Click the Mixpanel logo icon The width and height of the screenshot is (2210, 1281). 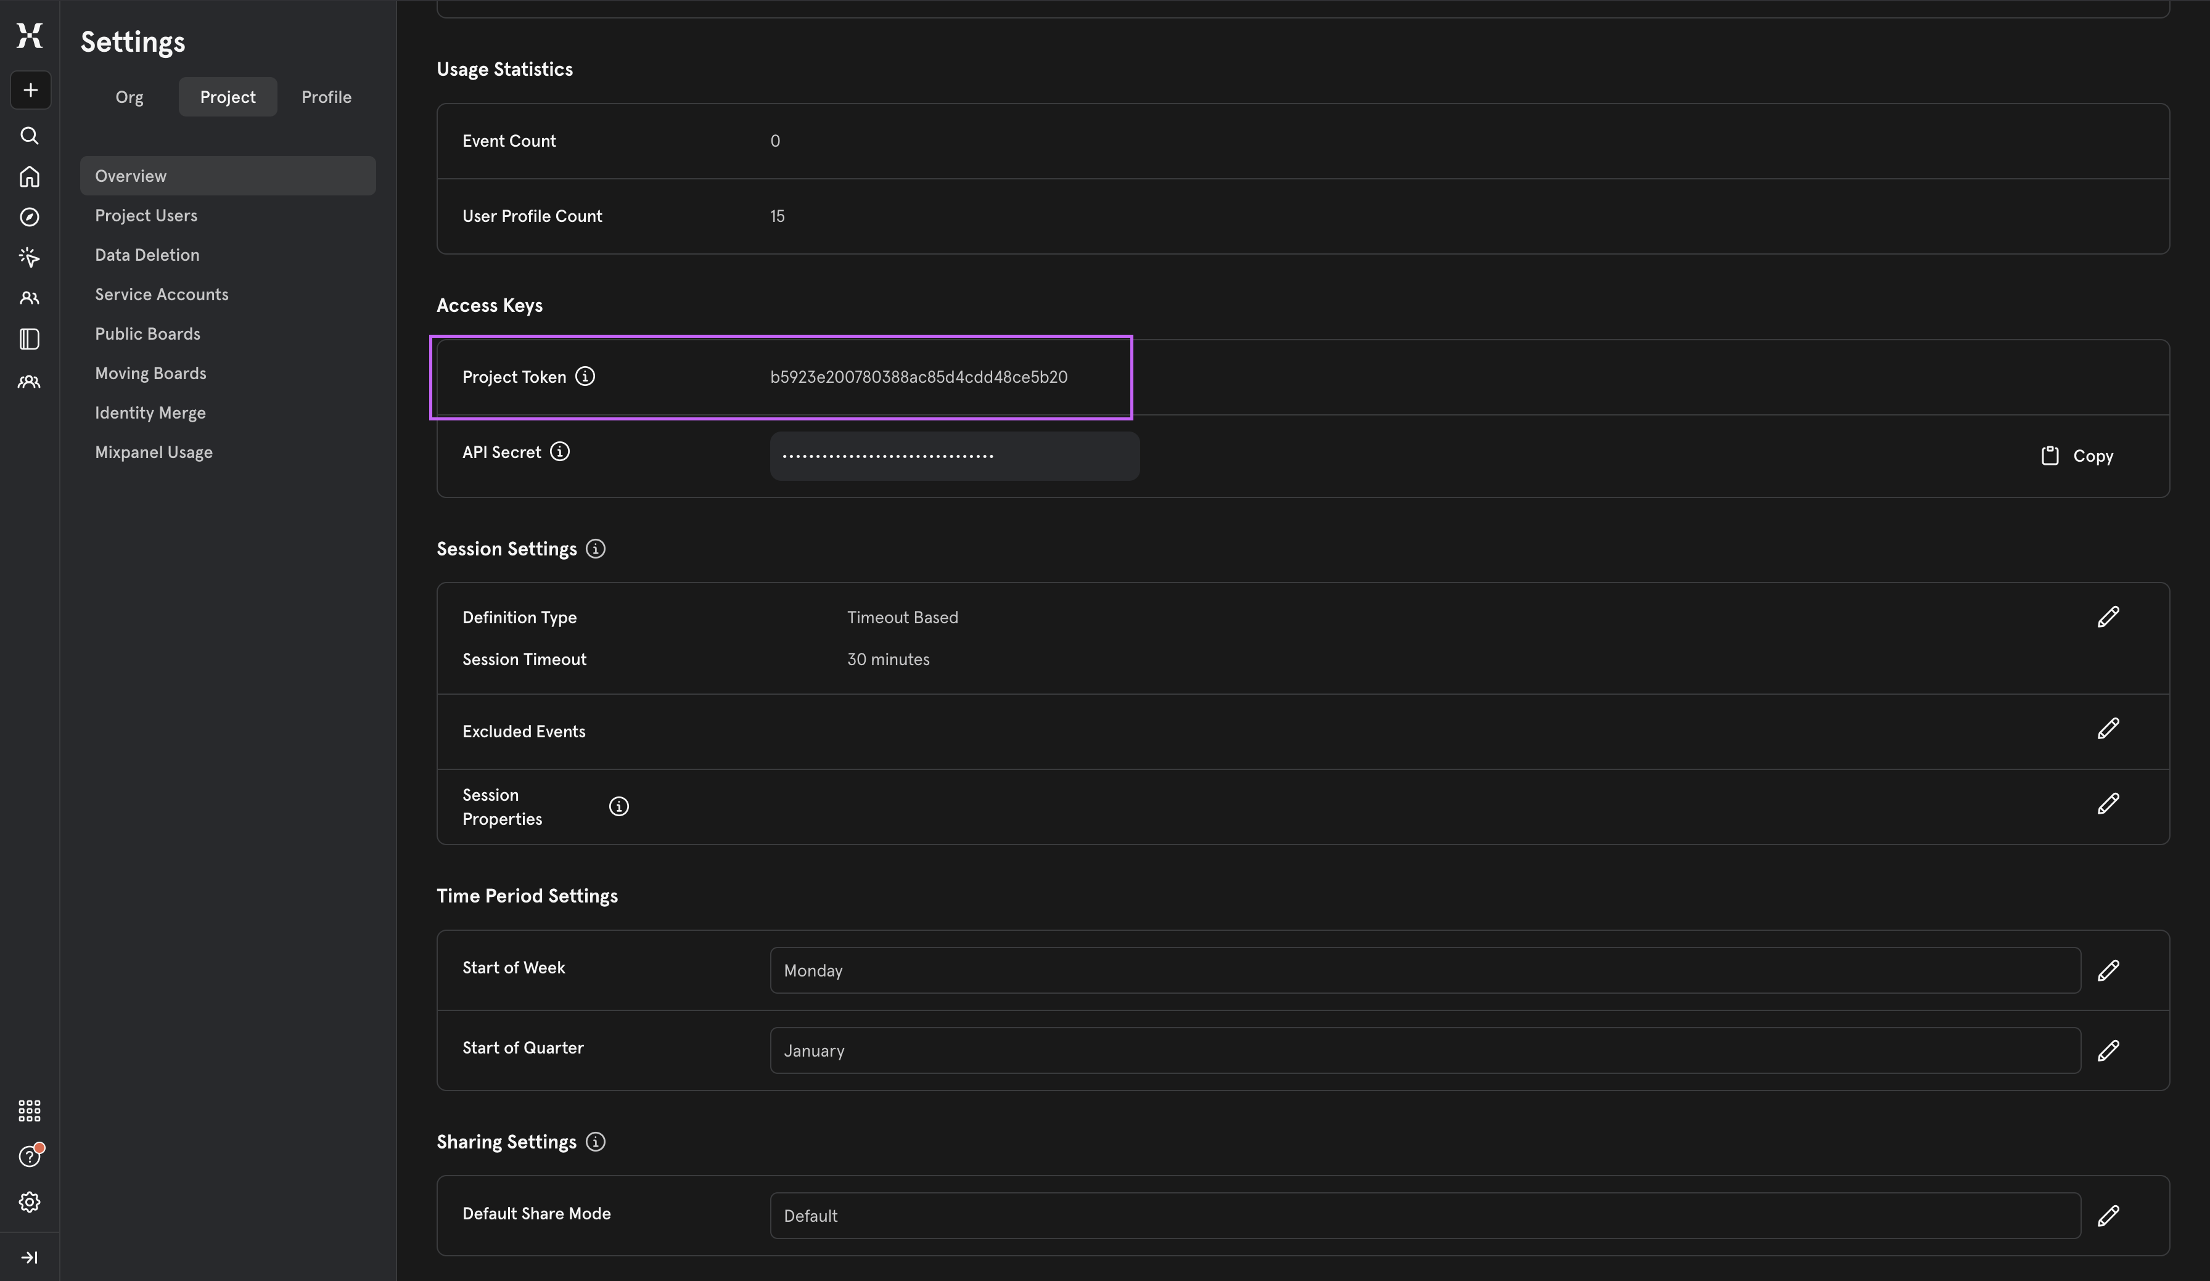(30, 36)
